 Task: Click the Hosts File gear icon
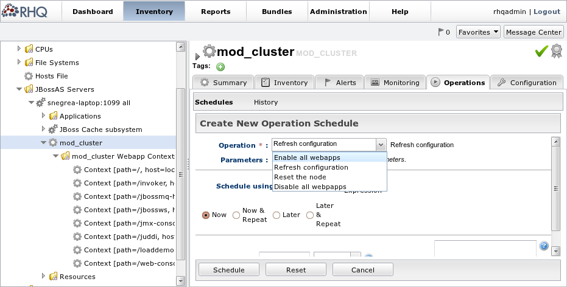coord(29,76)
